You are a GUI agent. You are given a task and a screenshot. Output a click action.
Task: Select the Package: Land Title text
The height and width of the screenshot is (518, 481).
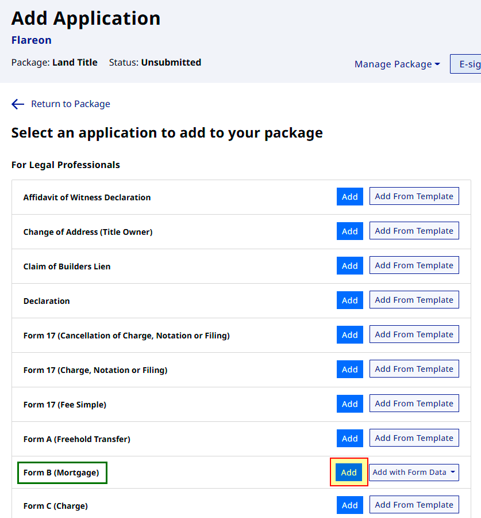click(x=55, y=62)
